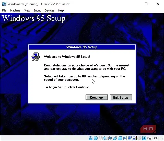164x141 pixels.
Task: Click the shared folders status icon
Action: tap(120, 138)
